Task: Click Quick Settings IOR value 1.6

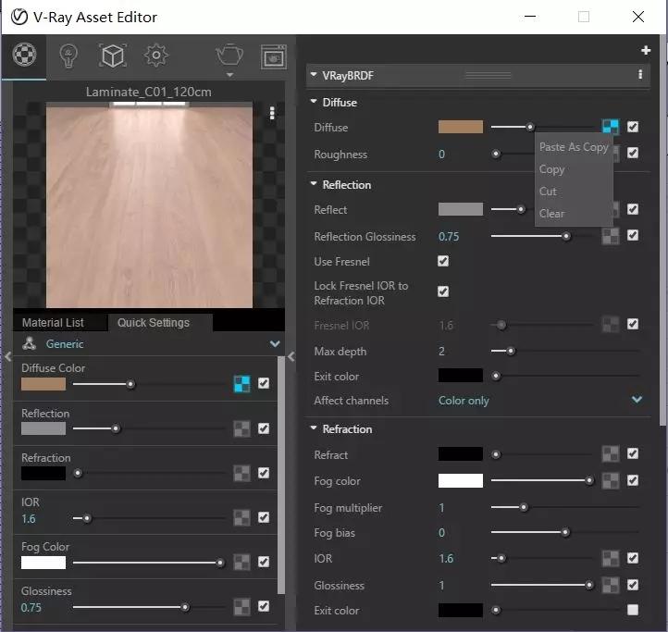Action: point(29,518)
